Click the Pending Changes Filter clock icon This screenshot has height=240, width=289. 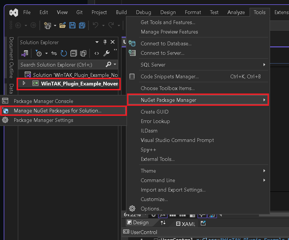pos(39,53)
